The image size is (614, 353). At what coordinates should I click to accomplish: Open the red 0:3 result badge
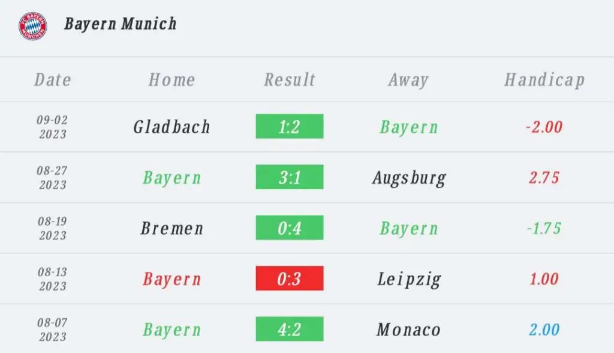coord(290,278)
